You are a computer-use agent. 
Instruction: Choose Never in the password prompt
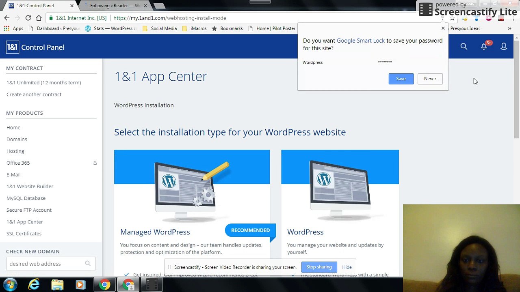pos(430,79)
